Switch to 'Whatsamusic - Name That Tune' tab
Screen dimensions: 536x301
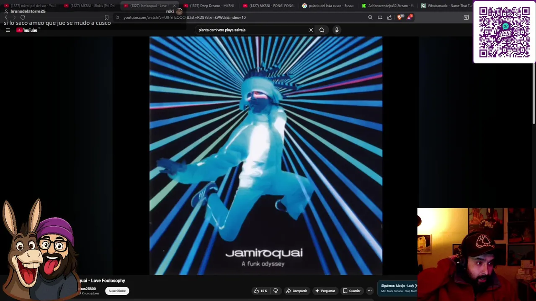coord(446,6)
